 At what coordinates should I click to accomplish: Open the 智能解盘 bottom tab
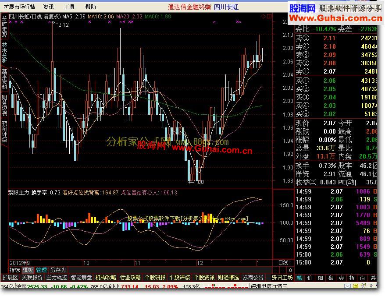pyautogui.click(x=81, y=278)
